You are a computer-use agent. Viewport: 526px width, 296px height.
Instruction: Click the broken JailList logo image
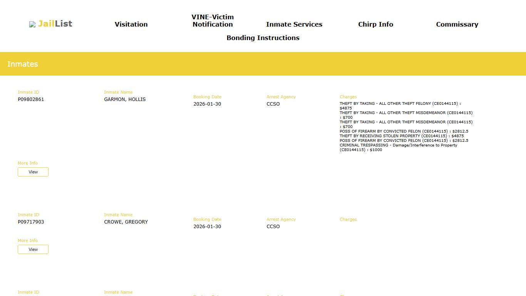point(32,25)
